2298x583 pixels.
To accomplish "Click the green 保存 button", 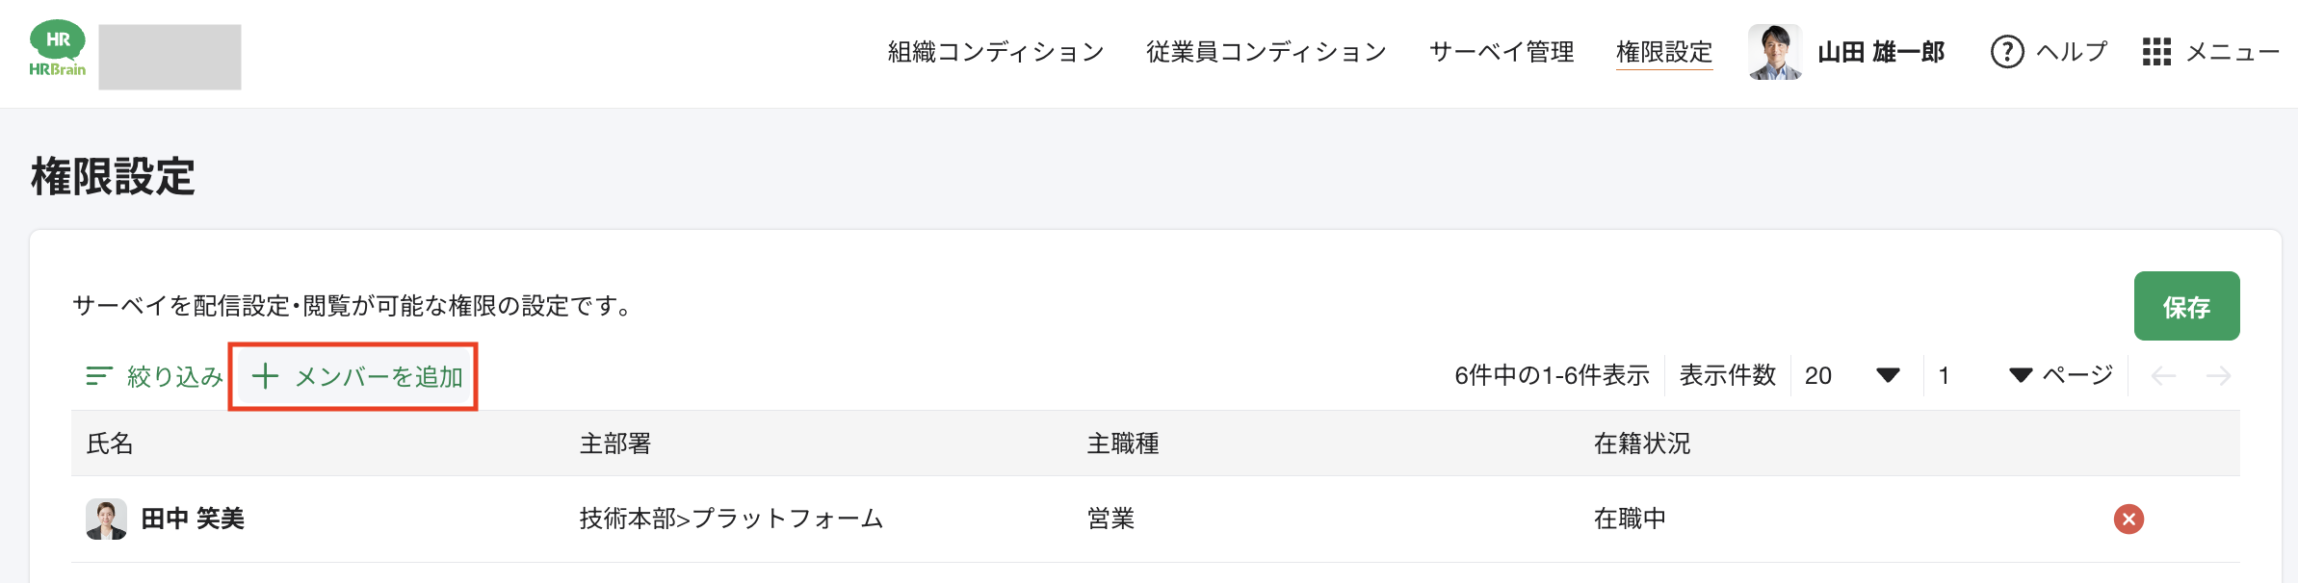I will click(x=2186, y=306).
